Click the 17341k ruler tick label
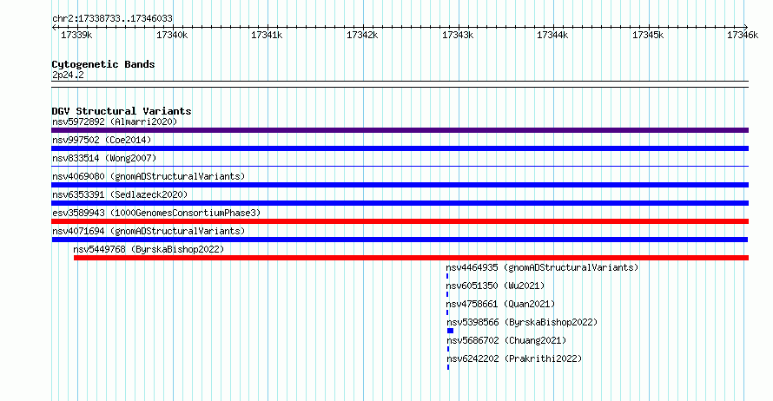The height and width of the screenshot is (401, 773). [267, 35]
